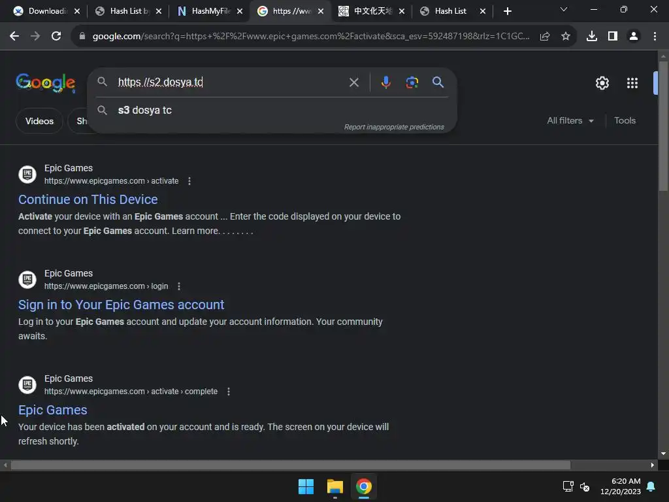This screenshot has height=502, width=669.
Task: Open Chrome three-dot menu
Action: click(x=655, y=37)
